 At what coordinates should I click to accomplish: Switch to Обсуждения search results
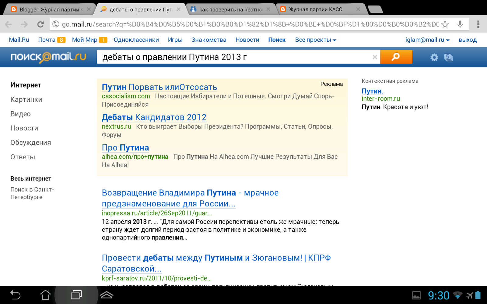pos(31,143)
